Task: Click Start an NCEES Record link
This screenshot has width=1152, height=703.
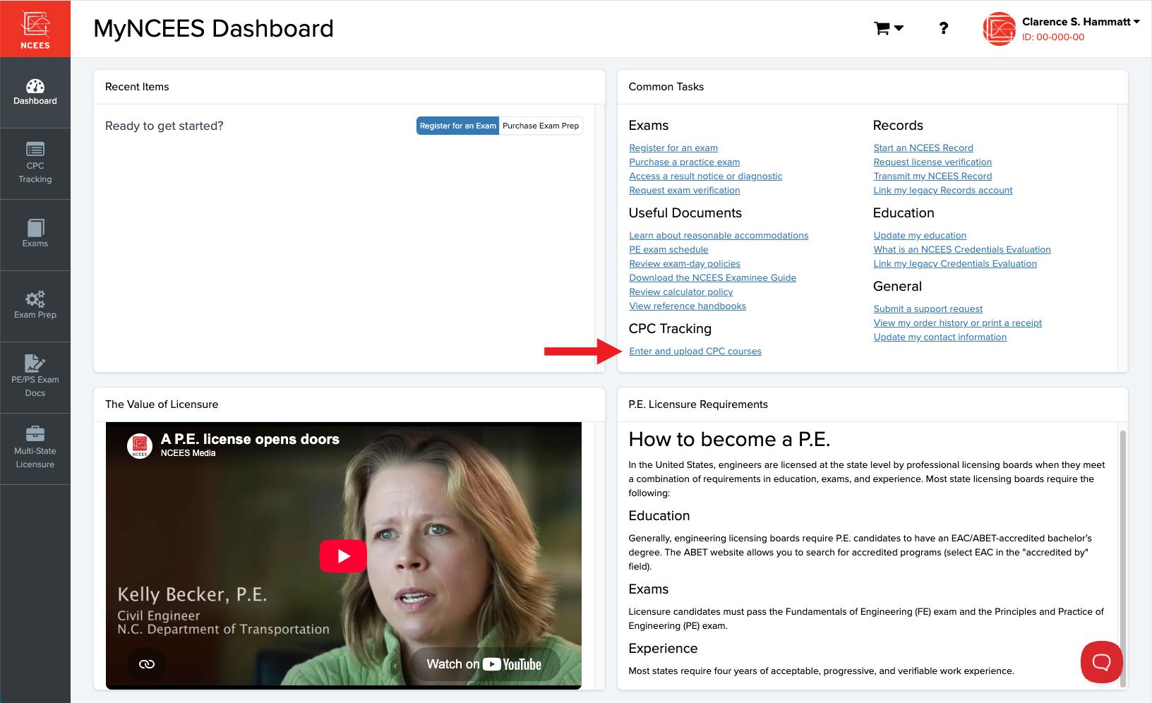Action: pyautogui.click(x=923, y=148)
